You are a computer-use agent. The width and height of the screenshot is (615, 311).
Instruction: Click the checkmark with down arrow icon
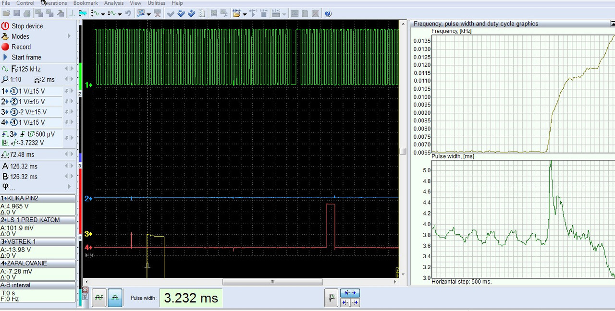click(x=181, y=13)
